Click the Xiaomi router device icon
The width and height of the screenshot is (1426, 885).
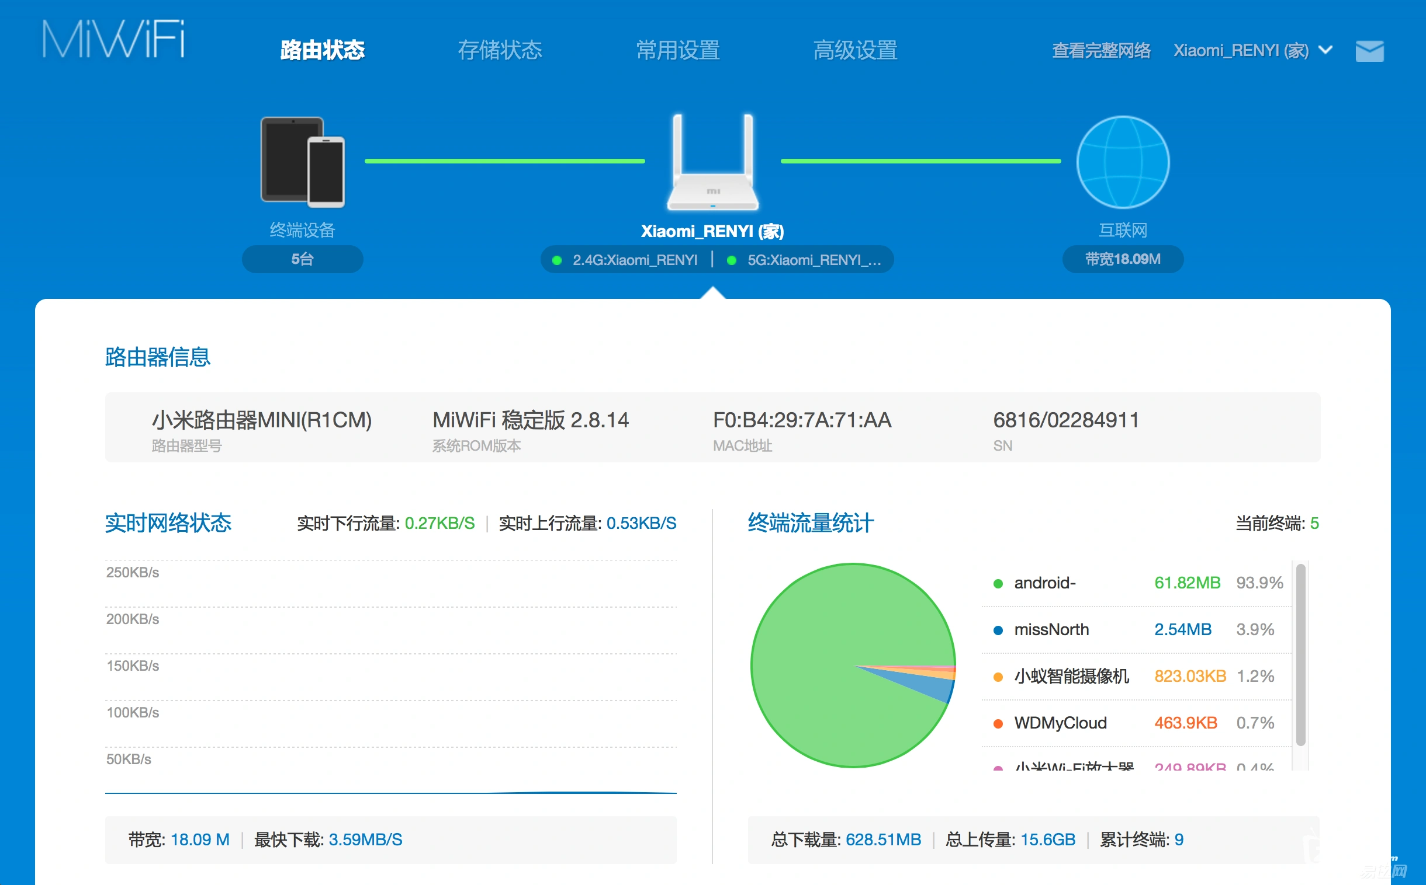coord(712,162)
